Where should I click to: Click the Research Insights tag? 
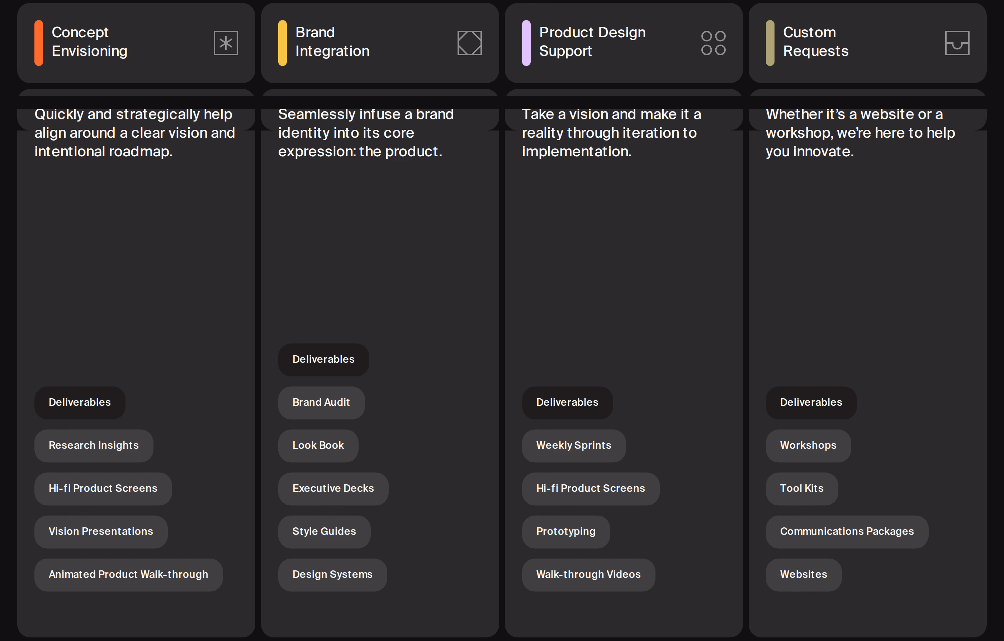click(94, 446)
